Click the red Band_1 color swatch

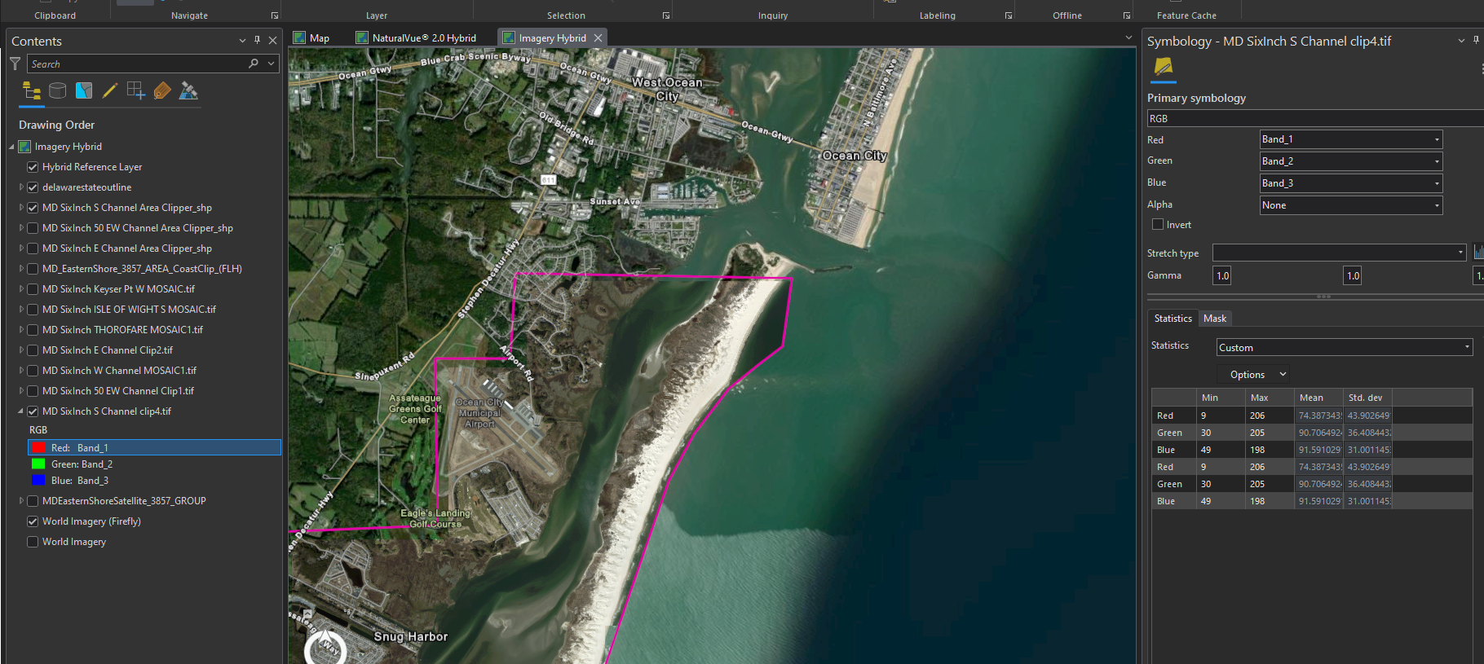tap(38, 448)
